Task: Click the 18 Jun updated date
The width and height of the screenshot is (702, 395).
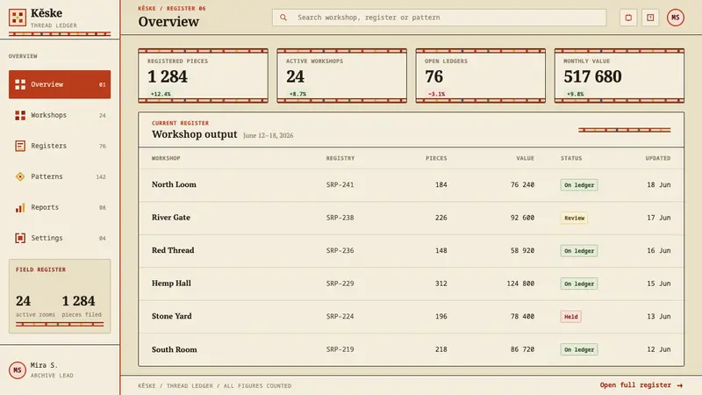Action: point(659,184)
